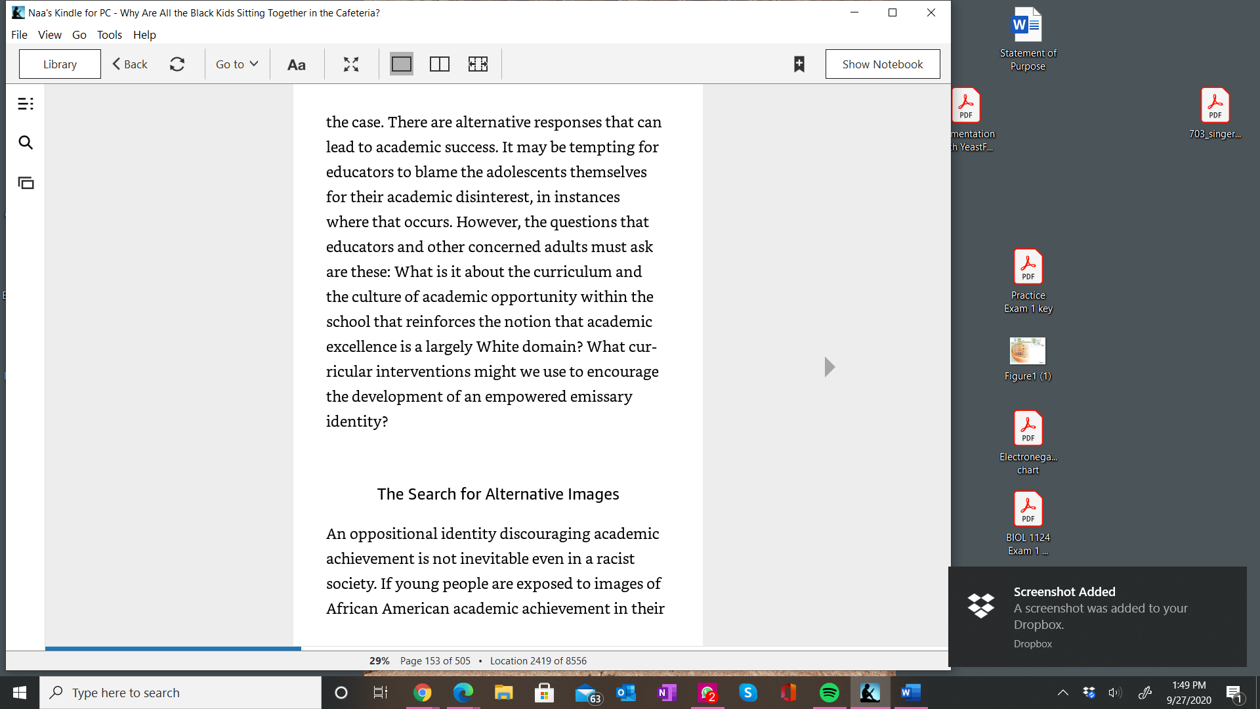Open Spotify from the taskbar

click(829, 693)
